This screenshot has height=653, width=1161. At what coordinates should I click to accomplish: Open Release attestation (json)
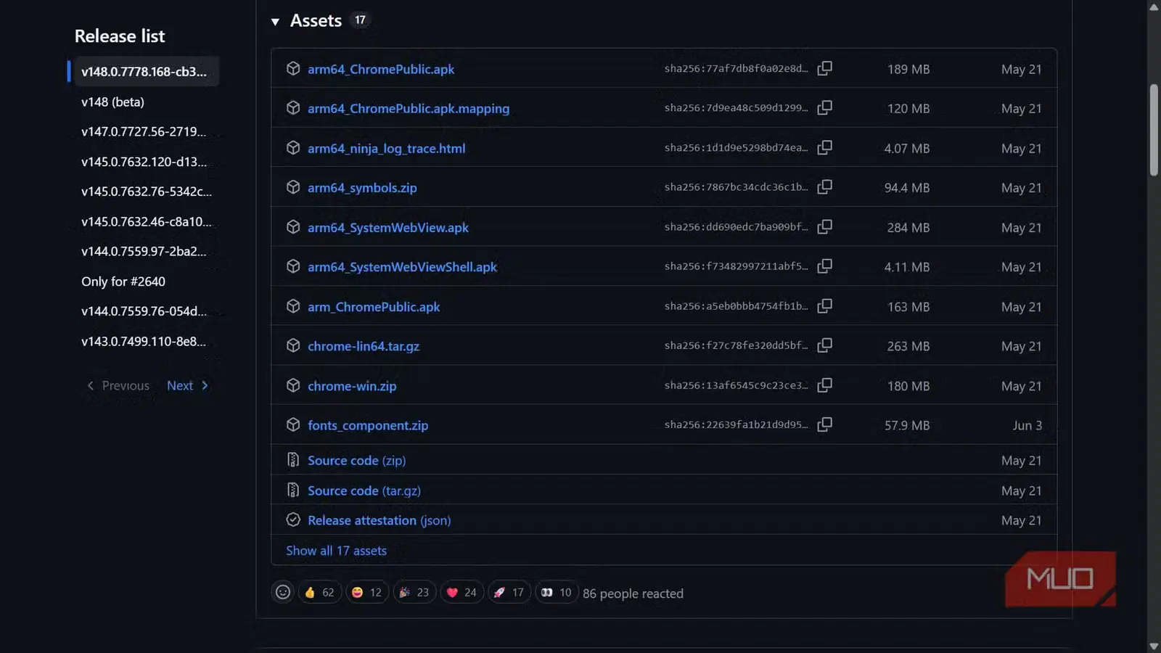click(379, 520)
